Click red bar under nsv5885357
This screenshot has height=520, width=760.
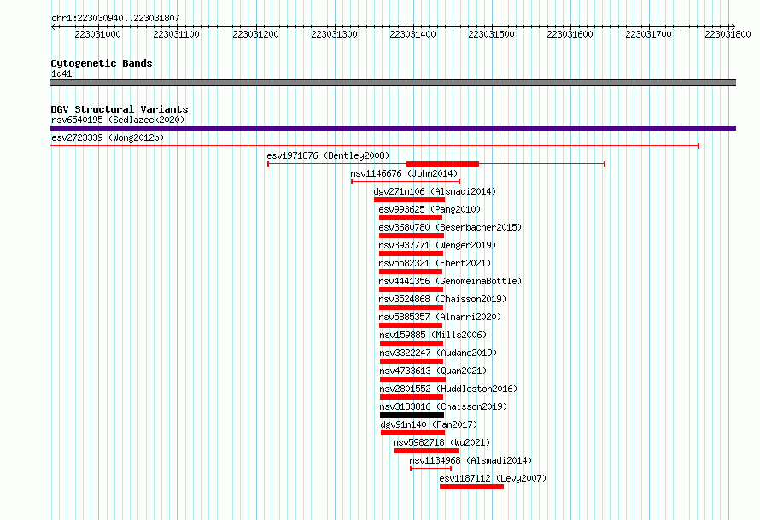[x=411, y=325]
